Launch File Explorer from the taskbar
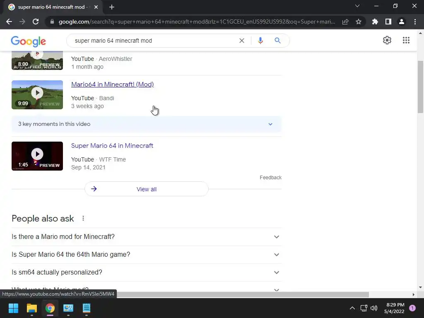 point(31,308)
